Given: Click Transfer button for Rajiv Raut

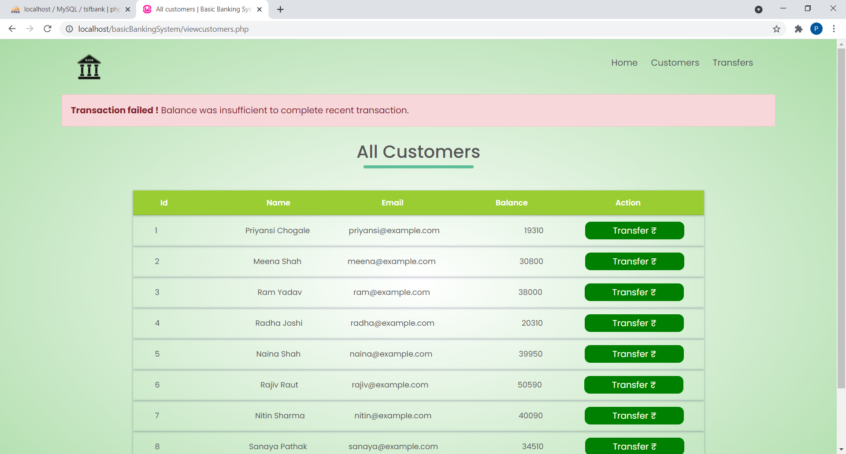Looking at the screenshot, I should click(x=634, y=384).
